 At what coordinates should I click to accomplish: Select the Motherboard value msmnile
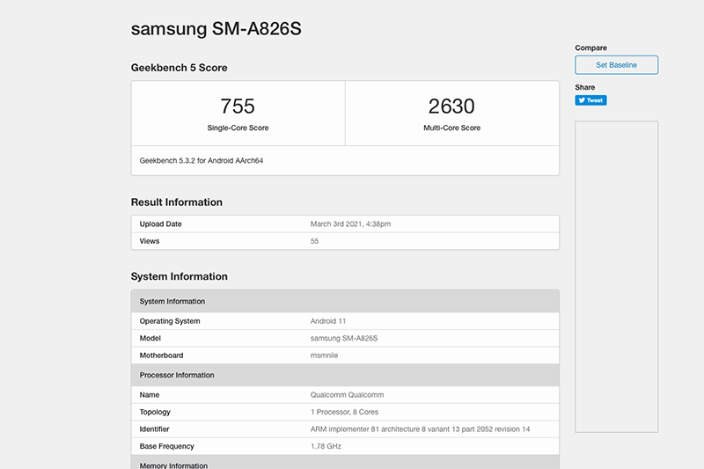pyautogui.click(x=326, y=355)
